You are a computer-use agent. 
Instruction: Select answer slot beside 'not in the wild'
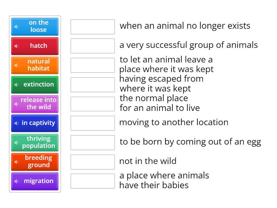click(x=92, y=162)
